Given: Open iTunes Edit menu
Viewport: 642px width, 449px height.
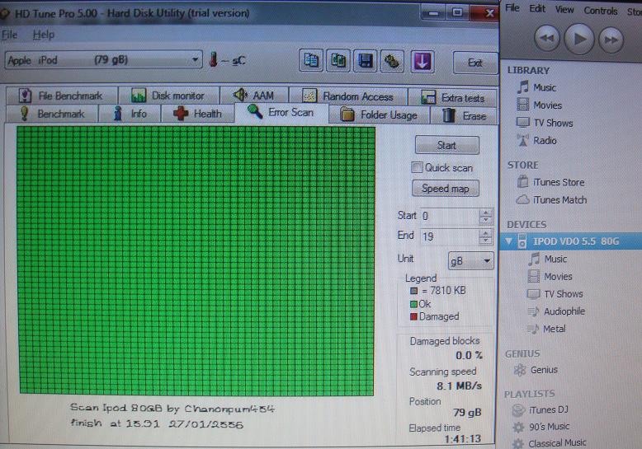Looking at the screenshot, I should pos(536,8).
